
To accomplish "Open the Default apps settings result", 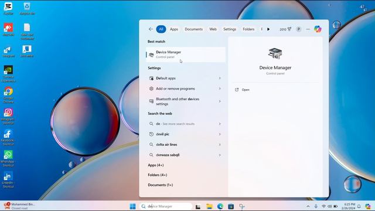I will pyautogui.click(x=186, y=78).
